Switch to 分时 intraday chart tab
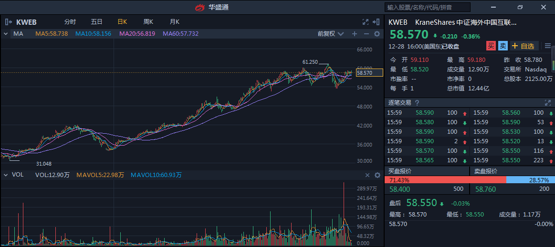 [x=70, y=22]
